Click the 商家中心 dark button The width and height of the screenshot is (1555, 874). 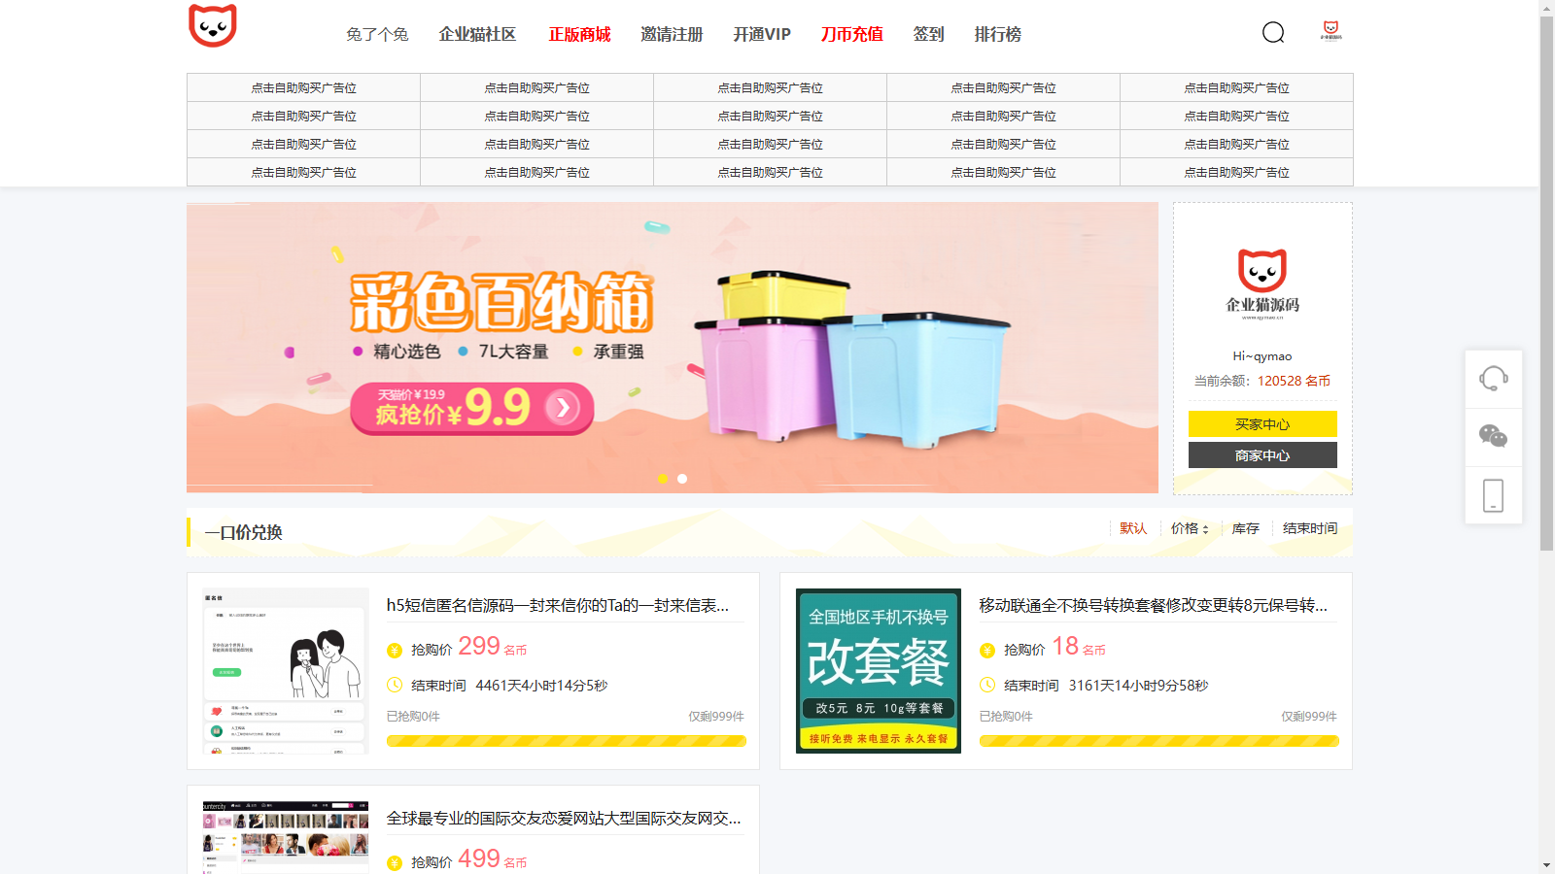point(1261,454)
